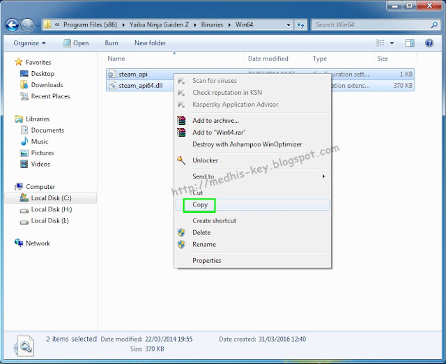
Task: Refresh the Win64 folder view
Action: (300, 25)
